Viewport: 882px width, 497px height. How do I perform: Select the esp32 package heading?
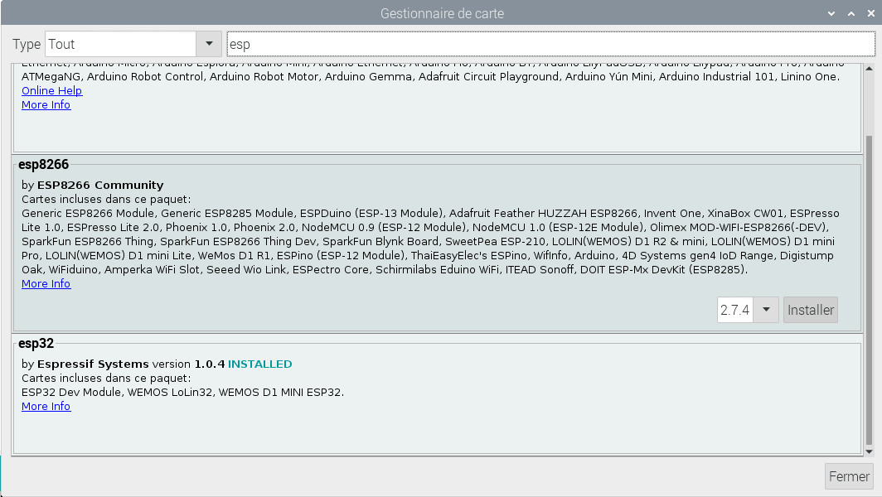[36, 344]
